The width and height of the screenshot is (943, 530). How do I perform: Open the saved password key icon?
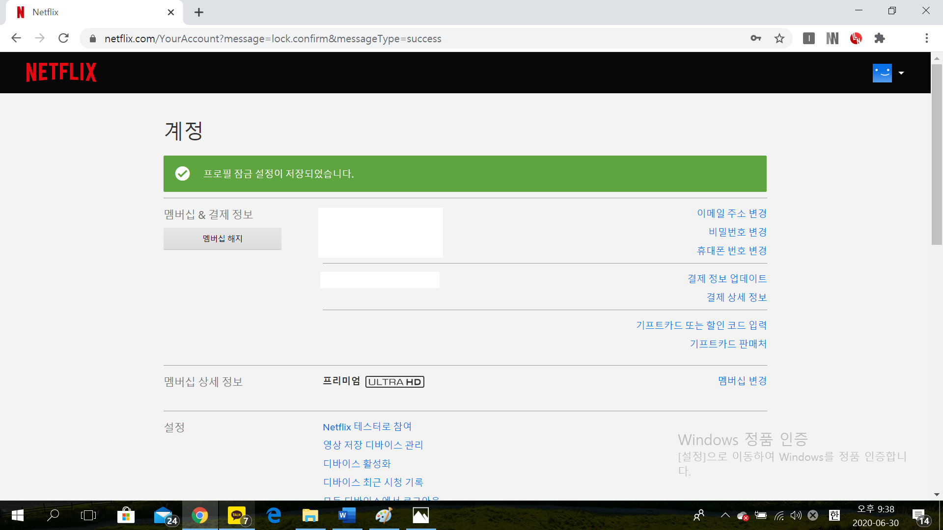[x=756, y=38]
